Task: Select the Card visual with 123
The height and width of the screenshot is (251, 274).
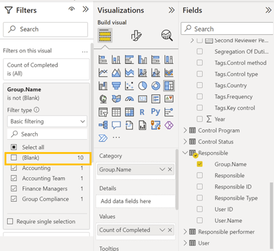Action: click(143, 99)
